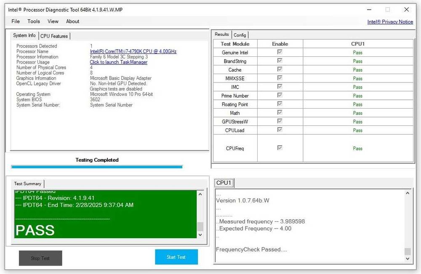Toggle the IMC enable checkbox
This screenshot has width=421, height=274.
coord(280,86)
